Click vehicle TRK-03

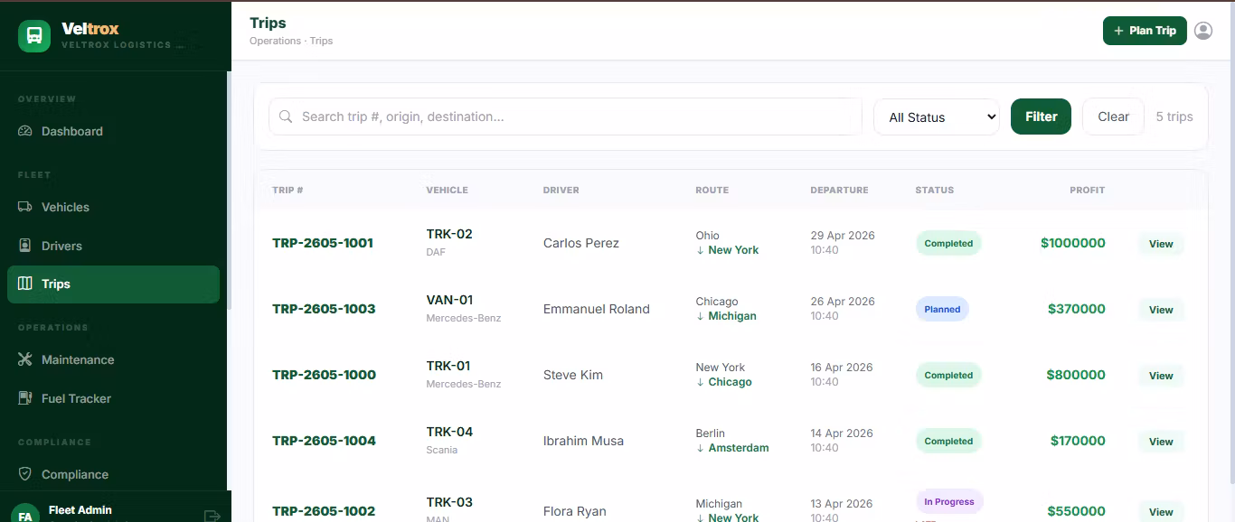coord(449,502)
